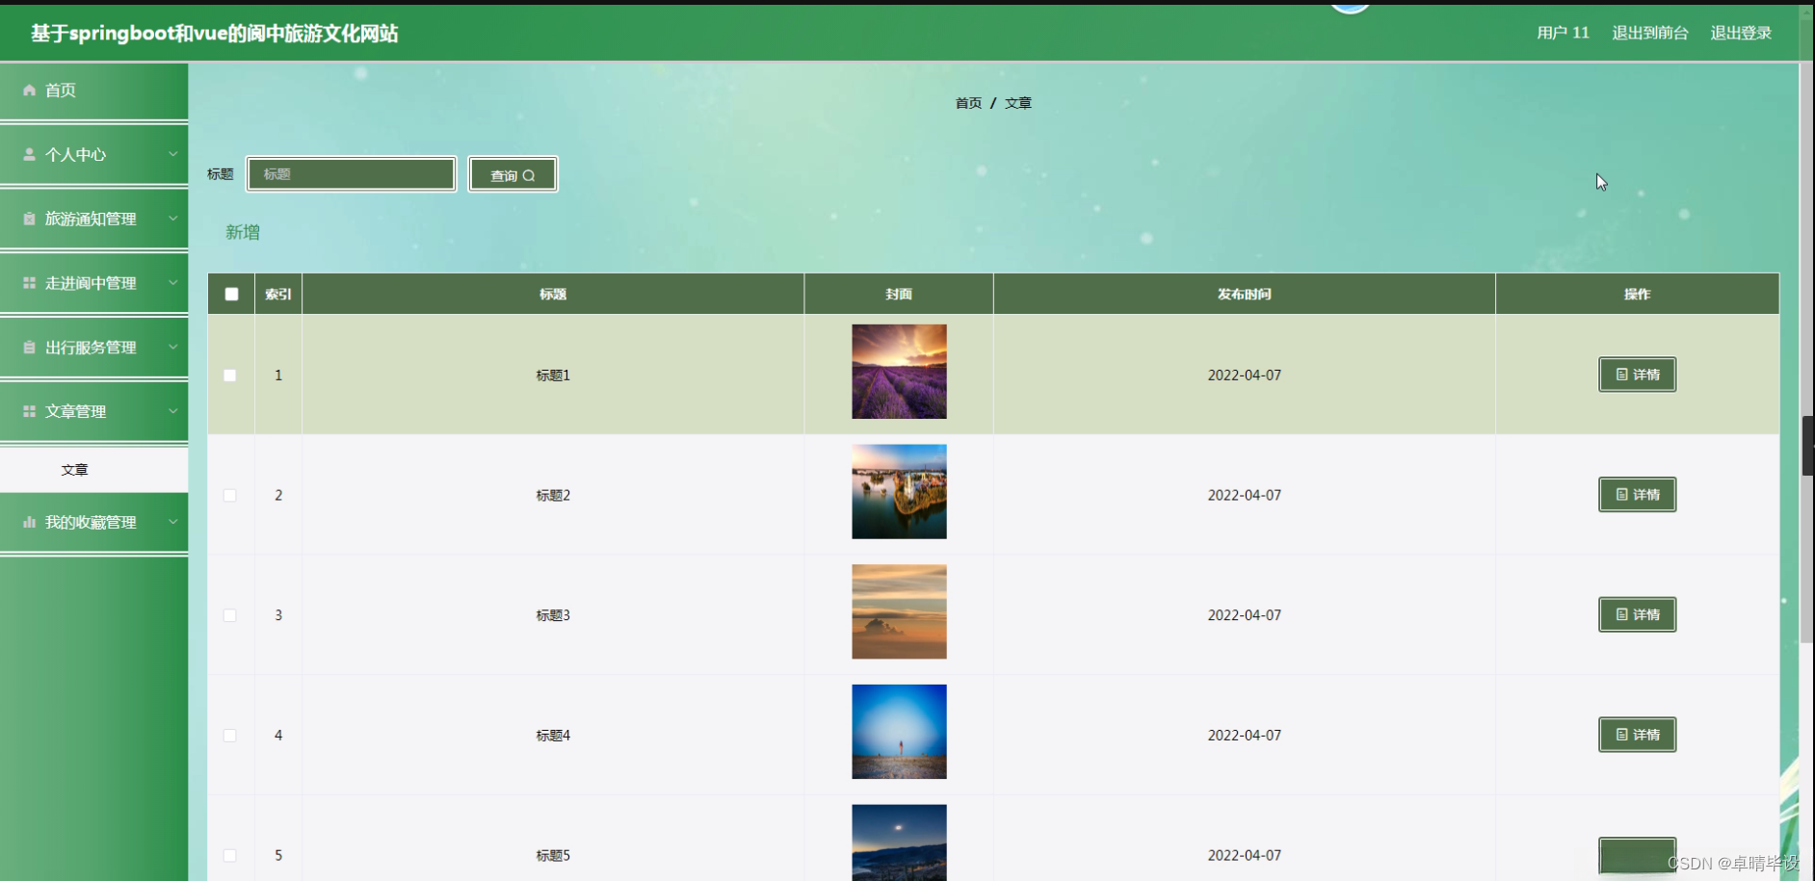Open the 走进阆中管理 grid icon
The width and height of the screenshot is (1815, 881).
[x=29, y=282]
